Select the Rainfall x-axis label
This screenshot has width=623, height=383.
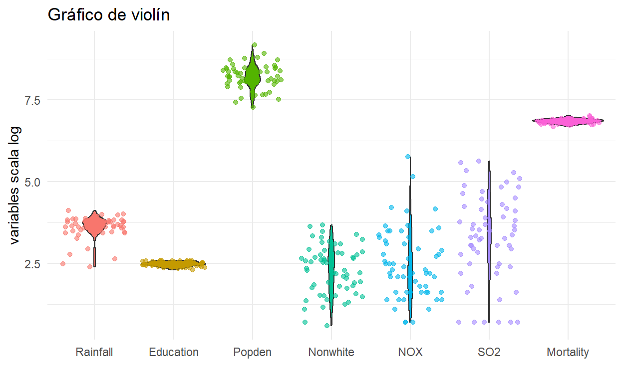(94, 352)
